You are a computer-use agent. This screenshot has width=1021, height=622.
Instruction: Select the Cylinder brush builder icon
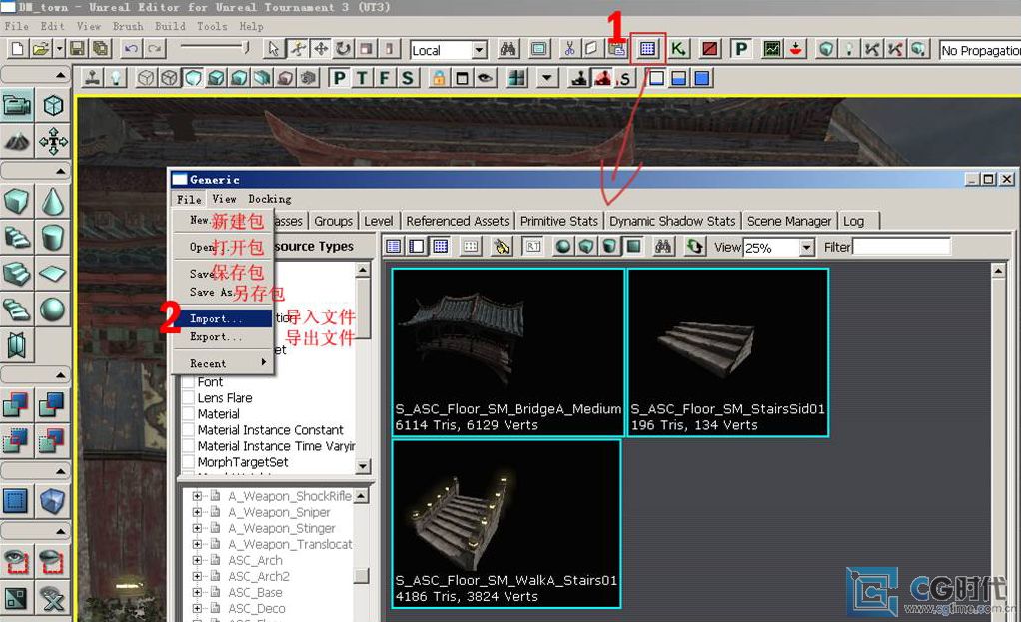coord(53,237)
